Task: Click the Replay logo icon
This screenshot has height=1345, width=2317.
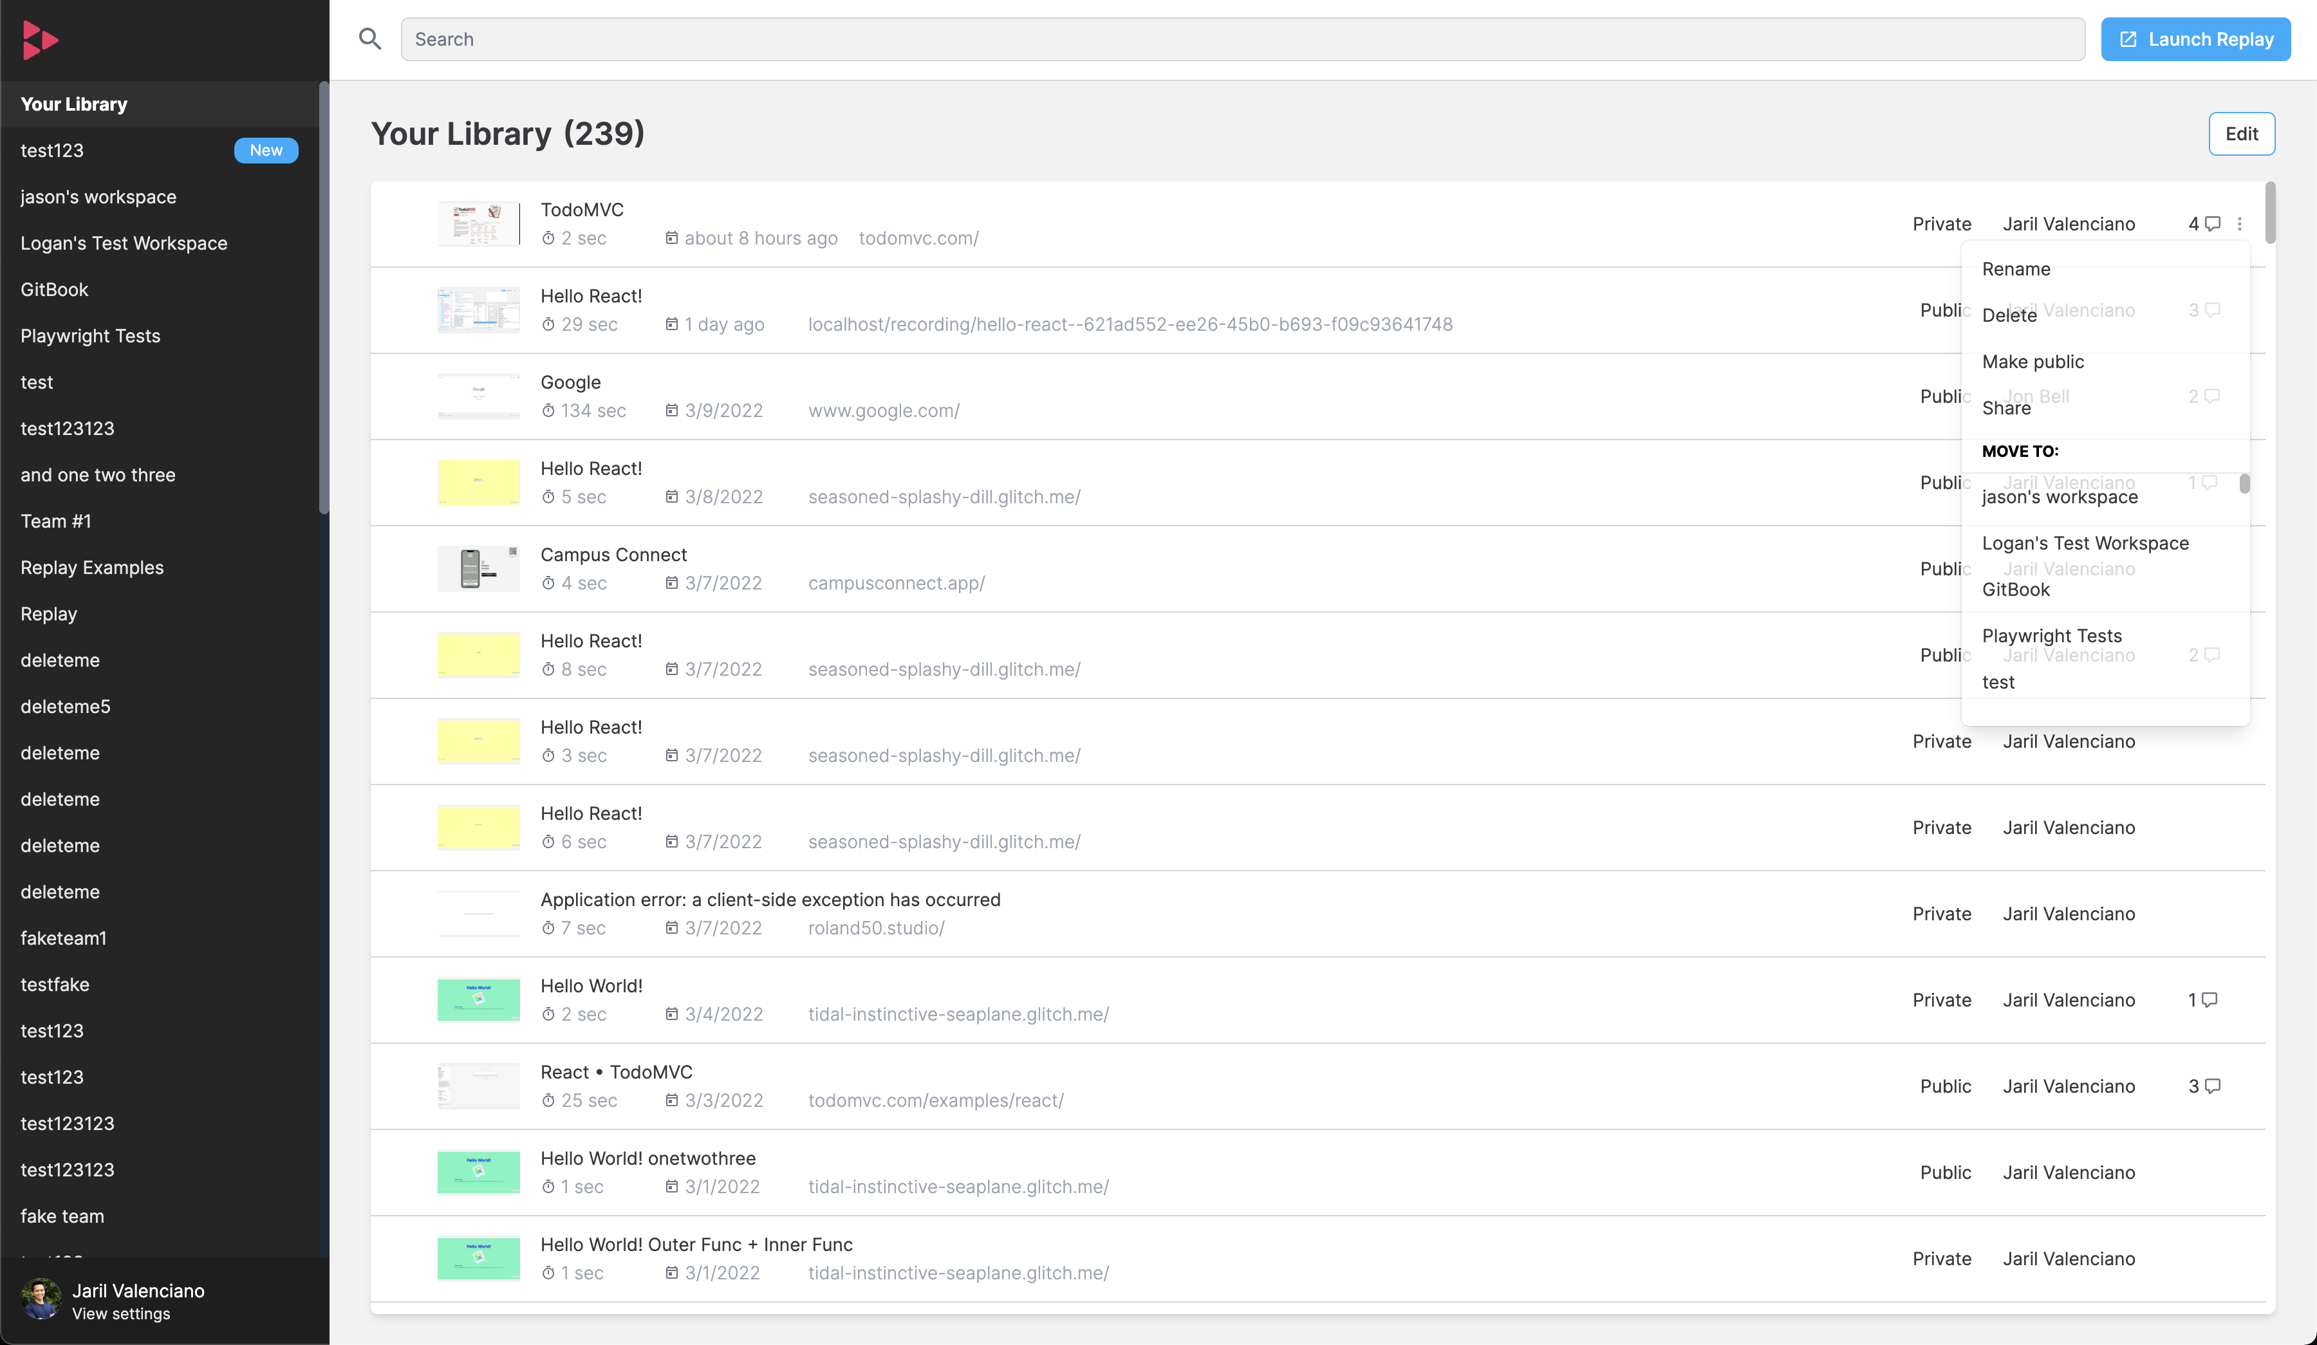Action: (41, 39)
